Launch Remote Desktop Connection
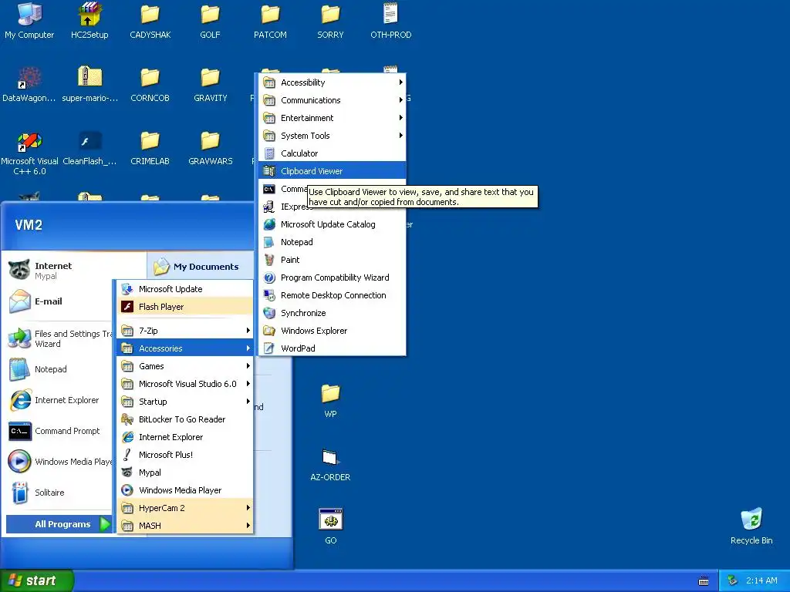Screen dimensions: 790x592 [332, 295]
